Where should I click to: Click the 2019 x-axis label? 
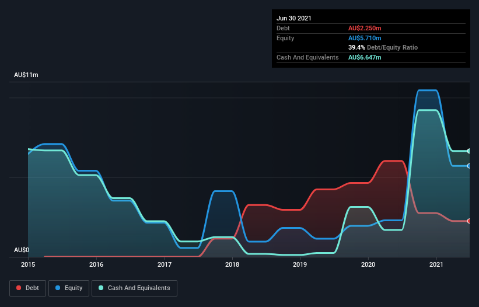point(300,264)
